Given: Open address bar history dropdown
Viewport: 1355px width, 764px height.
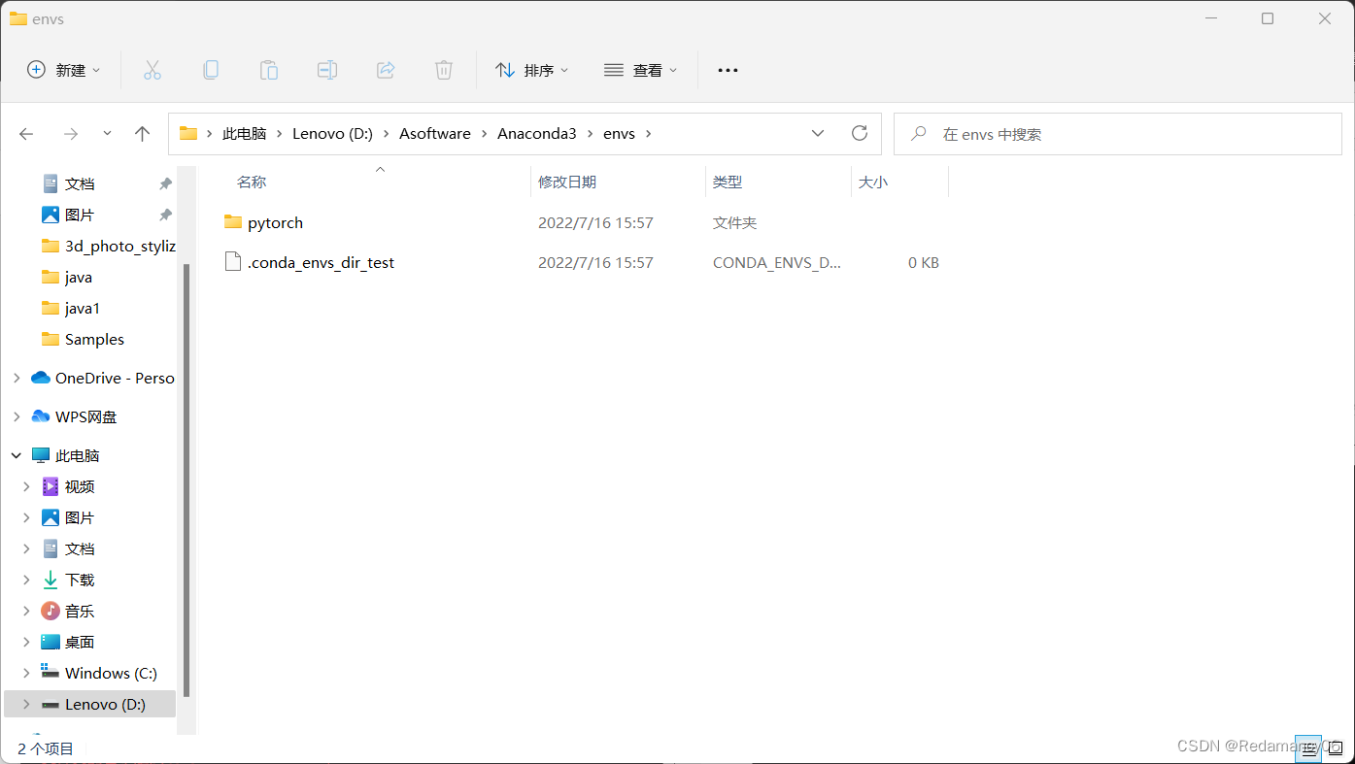Looking at the screenshot, I should (818, 134).
